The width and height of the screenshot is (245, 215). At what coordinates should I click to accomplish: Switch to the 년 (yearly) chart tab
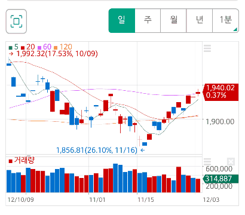[x=200, y=20]
